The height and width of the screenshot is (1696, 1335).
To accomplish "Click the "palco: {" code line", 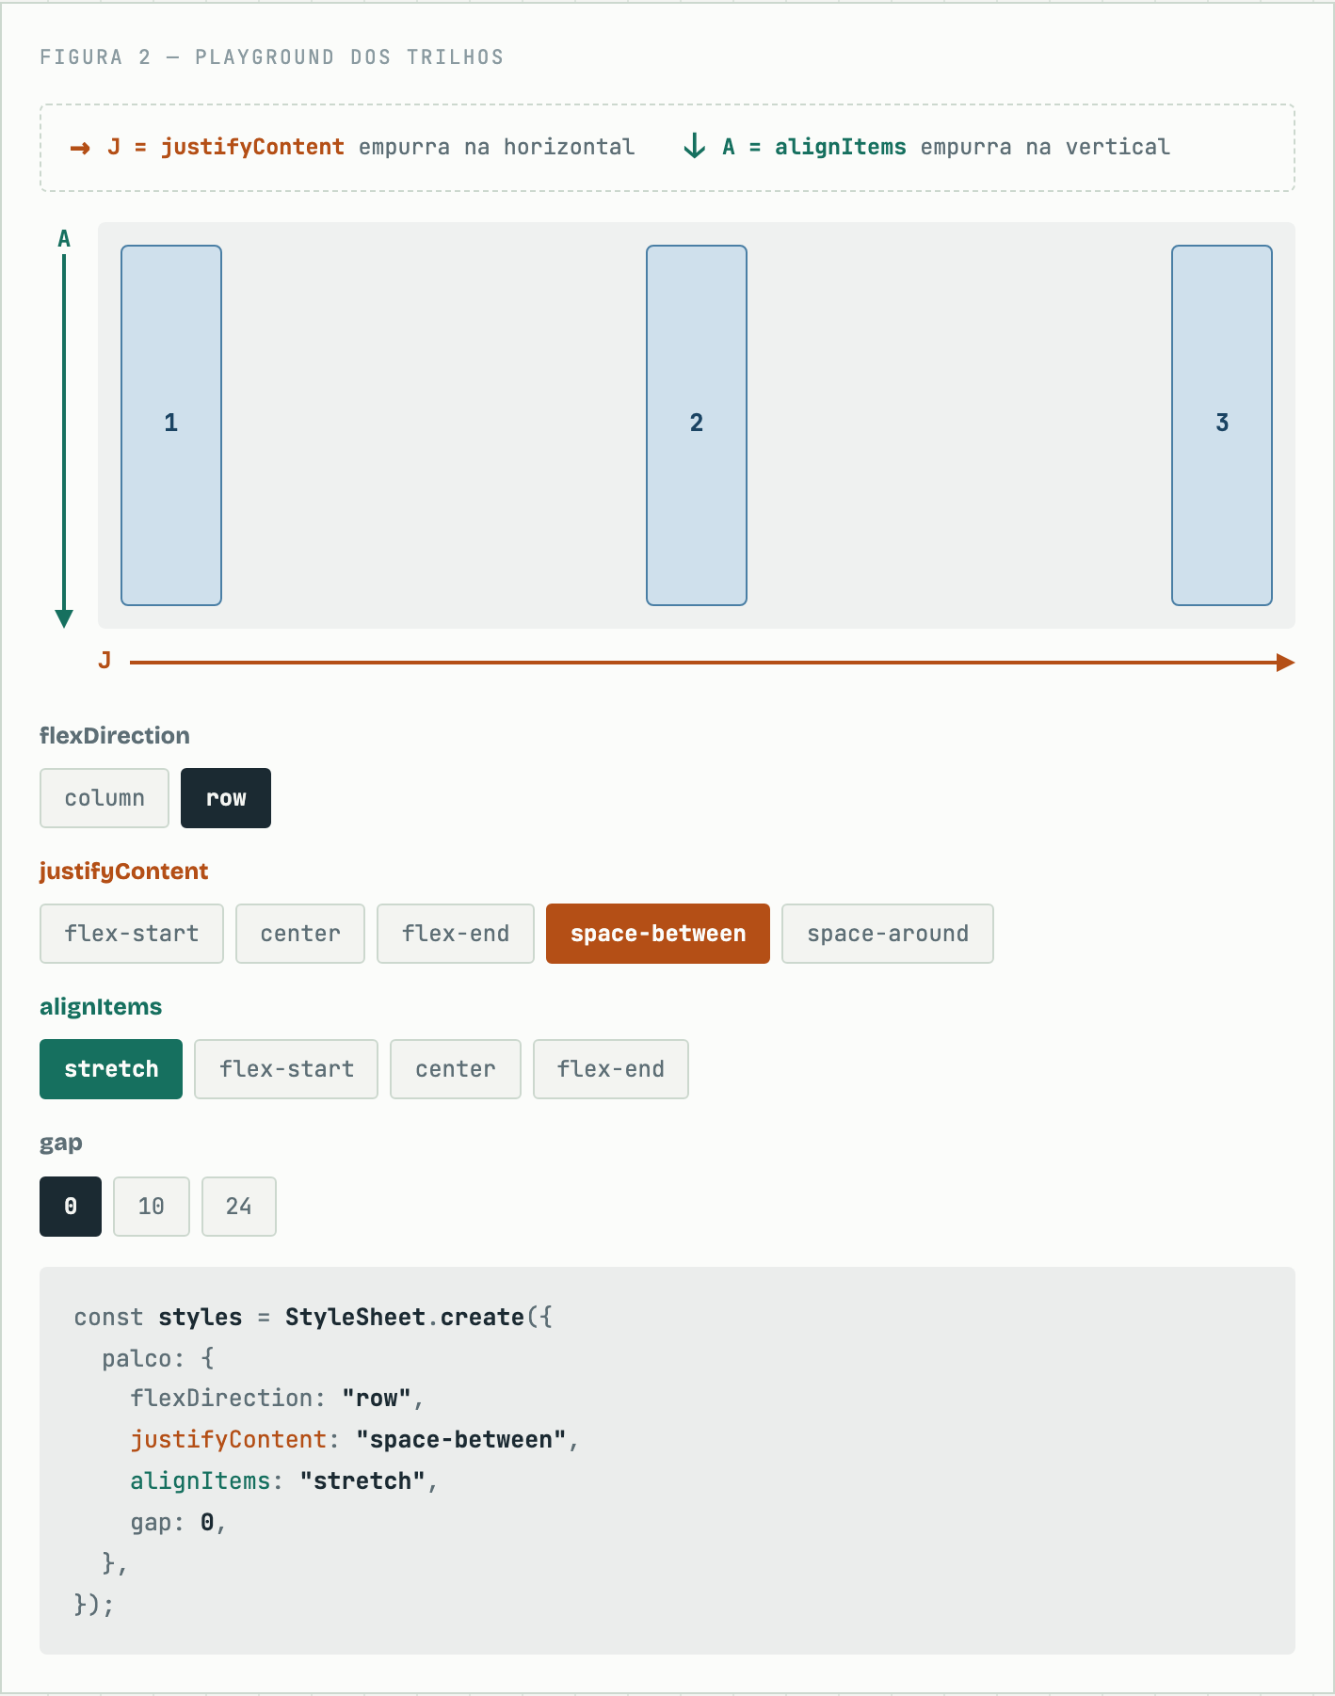I will click(x=158, y=1358).
